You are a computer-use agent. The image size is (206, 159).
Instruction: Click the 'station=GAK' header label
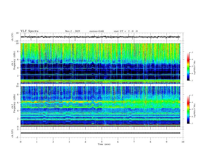96,31
